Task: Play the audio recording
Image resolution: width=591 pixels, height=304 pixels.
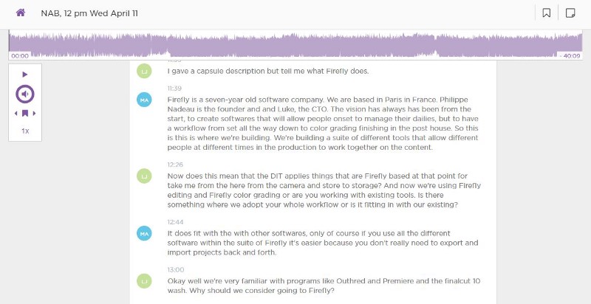Action: [x=25, y=74]
